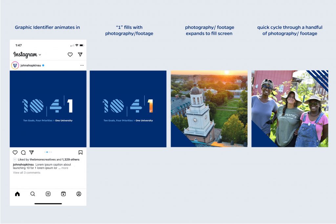Like the post with the heart icon
The height and width of the screenshot is (224, 336).
click(x=15, y=153)
